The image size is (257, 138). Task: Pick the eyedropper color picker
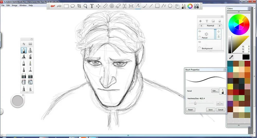(231, 57)
